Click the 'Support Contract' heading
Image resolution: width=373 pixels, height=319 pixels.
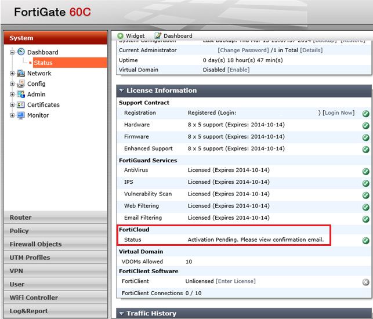click(144, 103)
